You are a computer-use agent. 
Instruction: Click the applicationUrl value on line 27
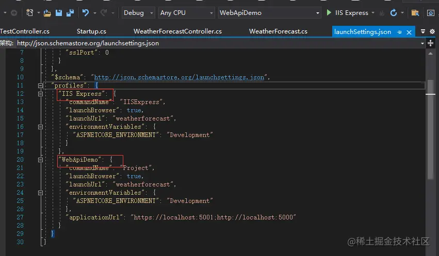214,217
